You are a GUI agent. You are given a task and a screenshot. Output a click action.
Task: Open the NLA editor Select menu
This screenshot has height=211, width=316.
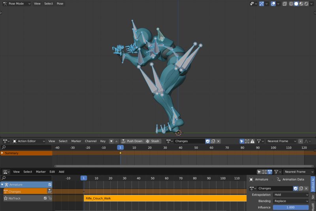[x=28, y=172]
